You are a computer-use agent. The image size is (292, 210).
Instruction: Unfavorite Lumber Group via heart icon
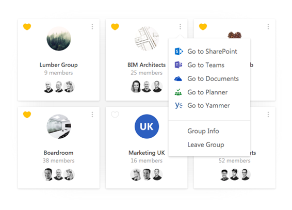[x=27, y=27]
